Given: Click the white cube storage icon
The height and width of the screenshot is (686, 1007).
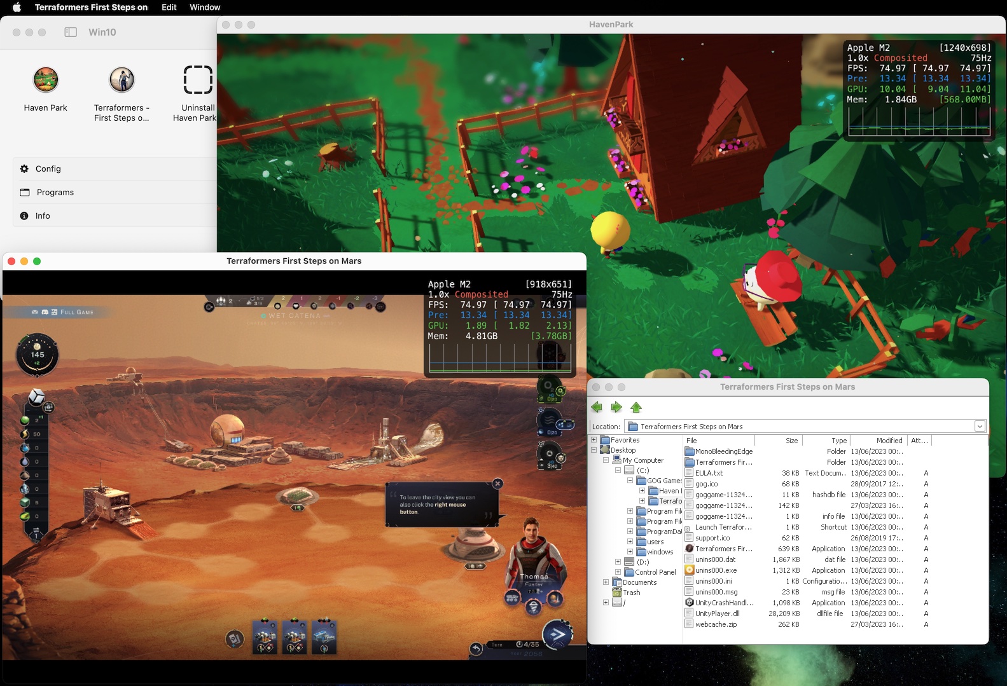Looking at the screenshot, I should coord(38,397).
